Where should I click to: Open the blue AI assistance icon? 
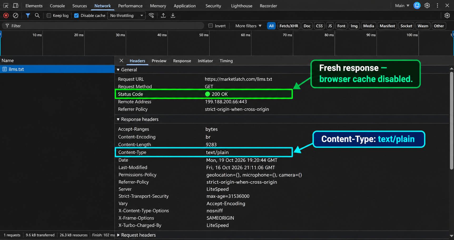pos(417,6)
